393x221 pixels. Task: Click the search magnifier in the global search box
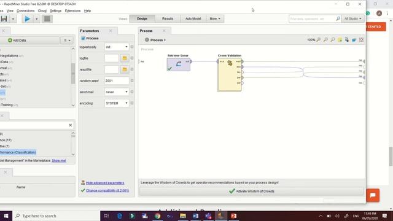coord(338,18)
